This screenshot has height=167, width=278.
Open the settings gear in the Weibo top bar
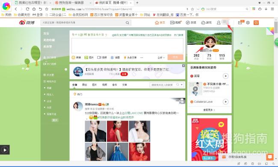(248, 23)
